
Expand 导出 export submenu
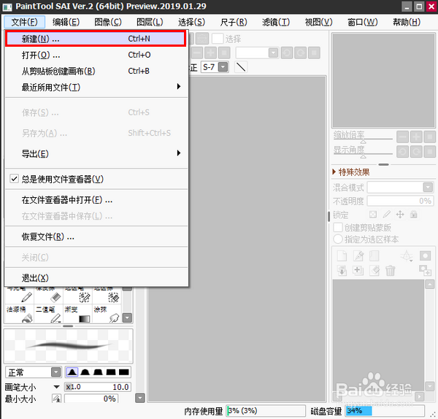(x=96, y=153)
